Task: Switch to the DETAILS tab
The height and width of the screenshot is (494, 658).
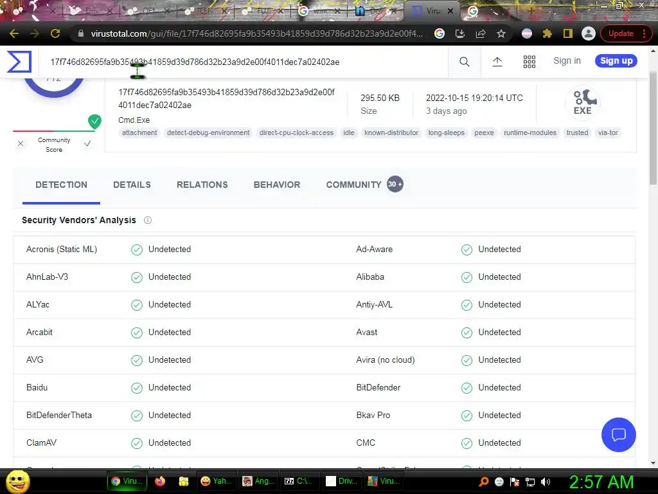Action: pyautogui.click(x=132, y=185)
